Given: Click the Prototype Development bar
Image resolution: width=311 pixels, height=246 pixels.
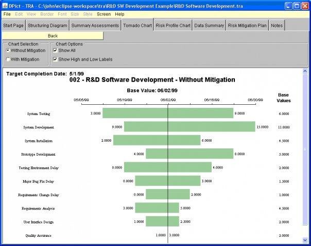Looking at the screenshot, I should point(189,154).
